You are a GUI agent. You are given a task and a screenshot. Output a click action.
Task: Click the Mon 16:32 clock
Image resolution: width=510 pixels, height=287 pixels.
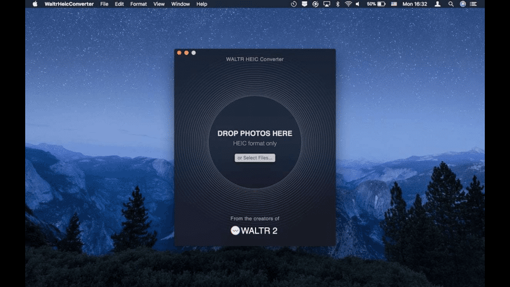pyautogui.click(x=414, y=4)
